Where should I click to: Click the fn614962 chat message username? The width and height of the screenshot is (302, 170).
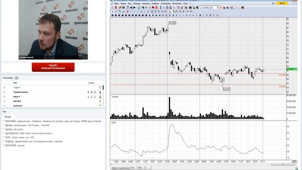10,121
